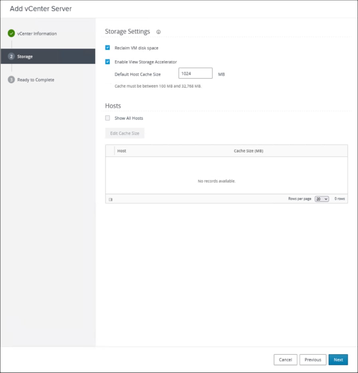This screenshot has width=358, height=373.
Task: Click the green vCenter Information checkmark icon
Action: [x=11, y=33]
